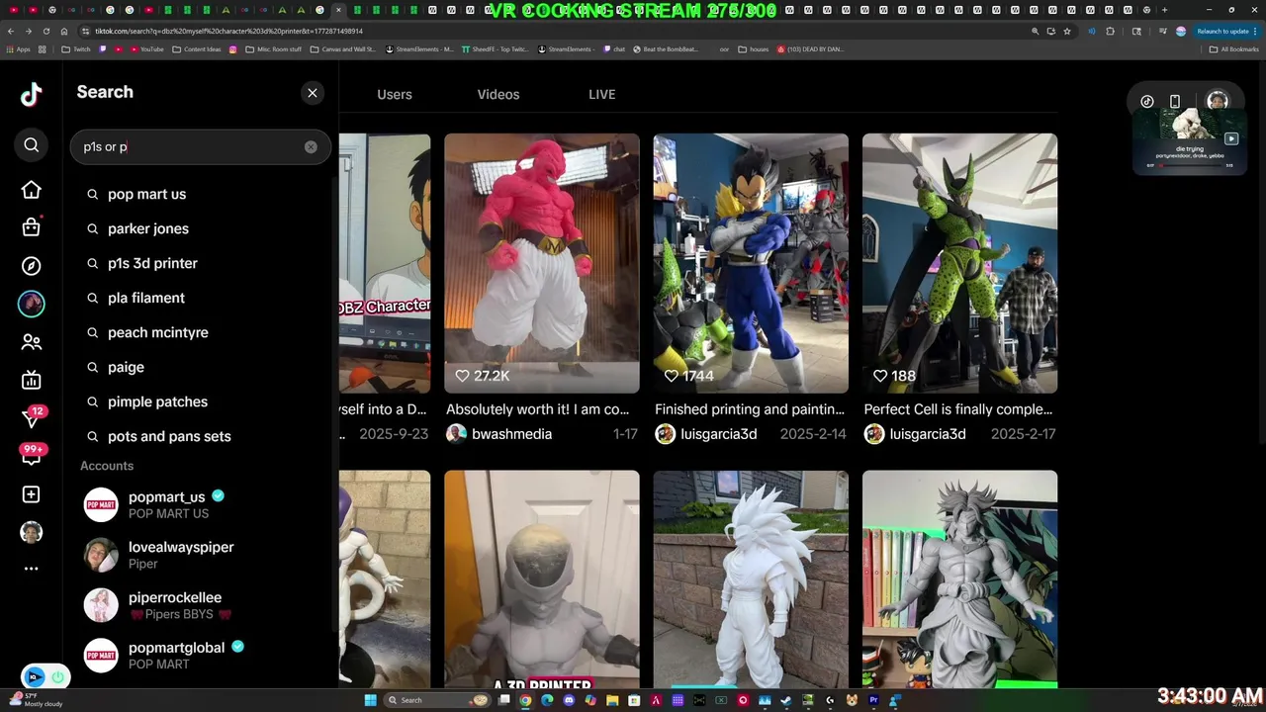Viewport: 1266px width, 712px height.
Task: Switch to the LIVE results tab
Action: pos(602,94)
